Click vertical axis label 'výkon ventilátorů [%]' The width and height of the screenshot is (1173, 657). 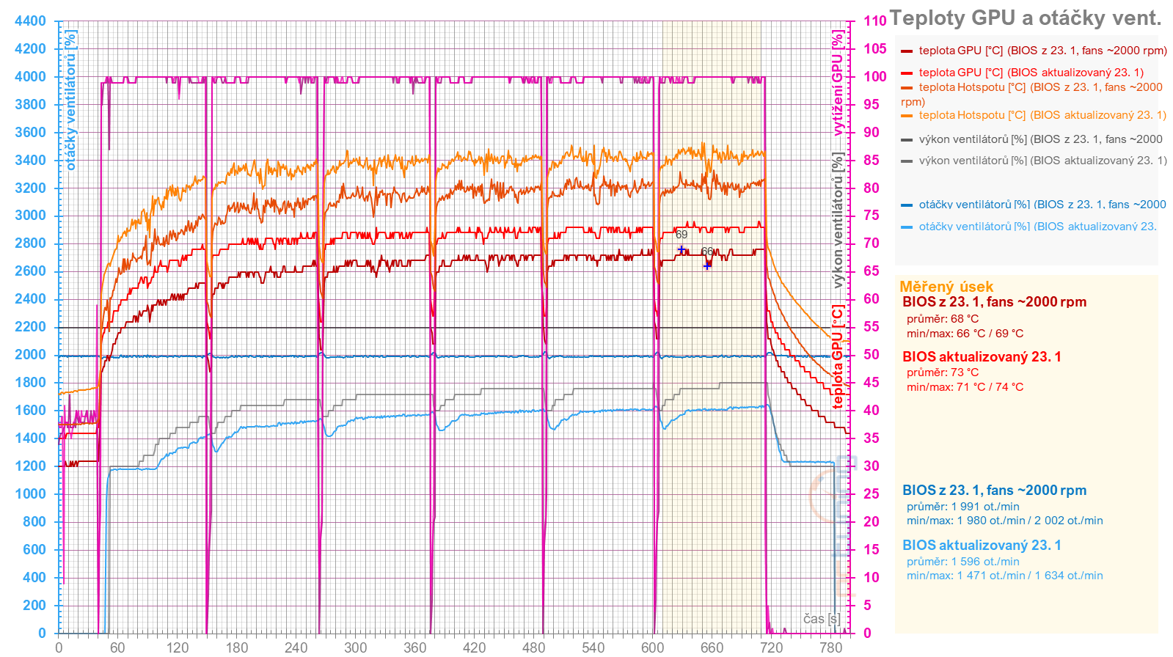837,221
